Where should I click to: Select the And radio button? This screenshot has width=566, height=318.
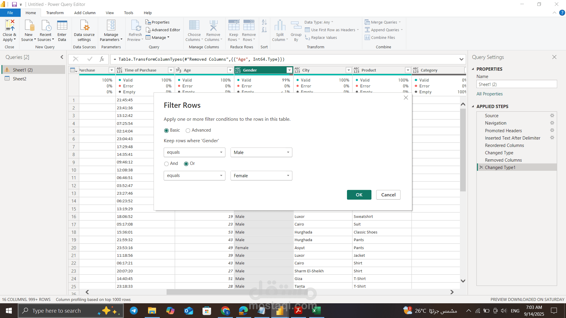(167, 164)
